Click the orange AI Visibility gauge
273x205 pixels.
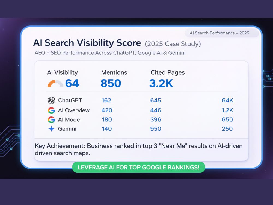[x=55, y=83]
